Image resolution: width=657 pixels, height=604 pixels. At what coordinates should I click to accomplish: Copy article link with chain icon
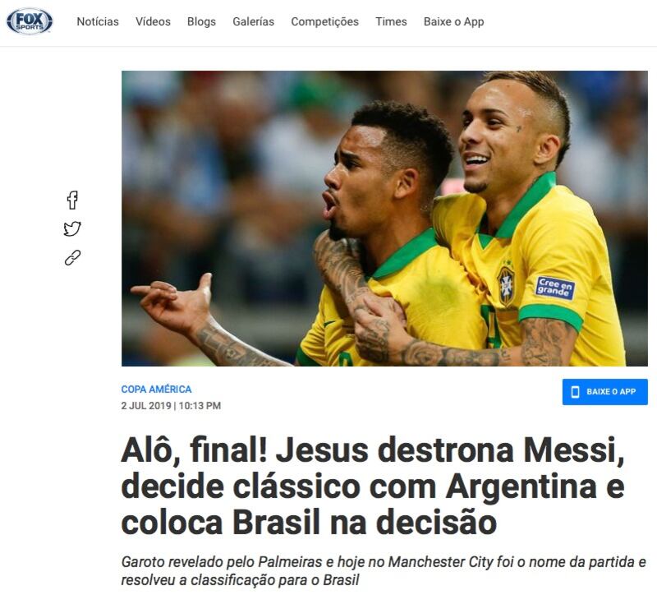(72, 258)
